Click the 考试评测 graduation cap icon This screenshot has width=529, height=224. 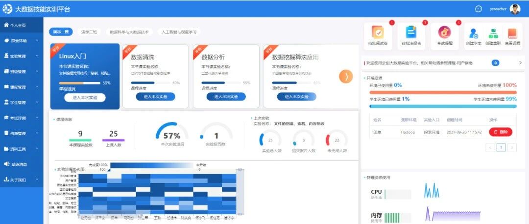click(x=6, y=118)
